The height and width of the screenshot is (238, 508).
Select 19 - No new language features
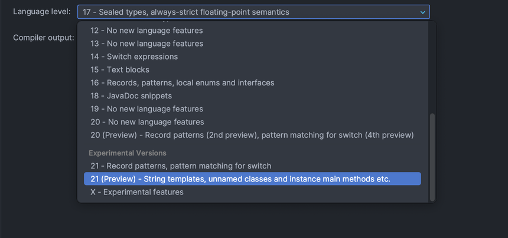tap(146, 109)
